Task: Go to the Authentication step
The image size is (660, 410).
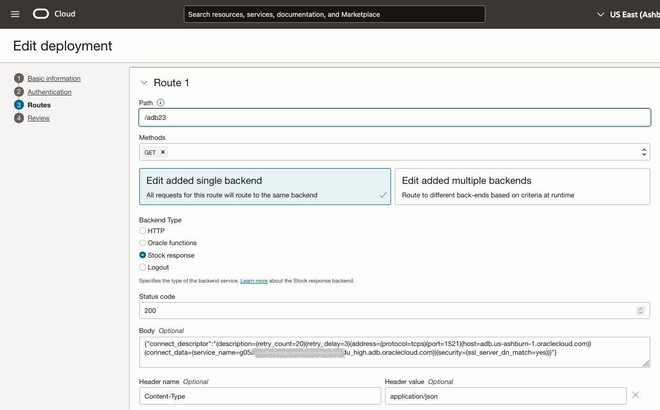Action: [x=49, y=92]
